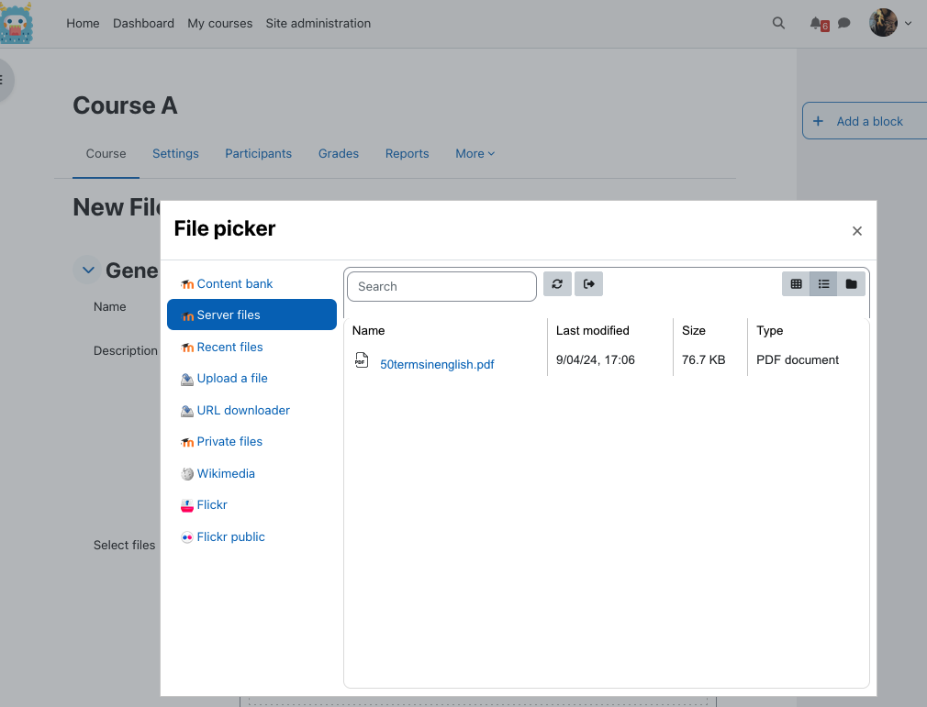Switch to the Course tab
This screenshot has width=927, height=707.
pos(106,153)
